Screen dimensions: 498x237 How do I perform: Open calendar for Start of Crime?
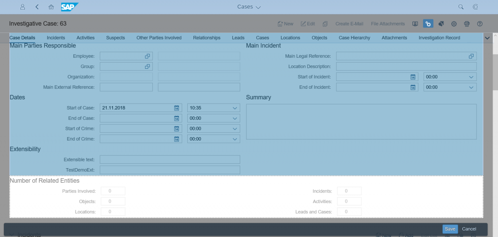(177, 129)
